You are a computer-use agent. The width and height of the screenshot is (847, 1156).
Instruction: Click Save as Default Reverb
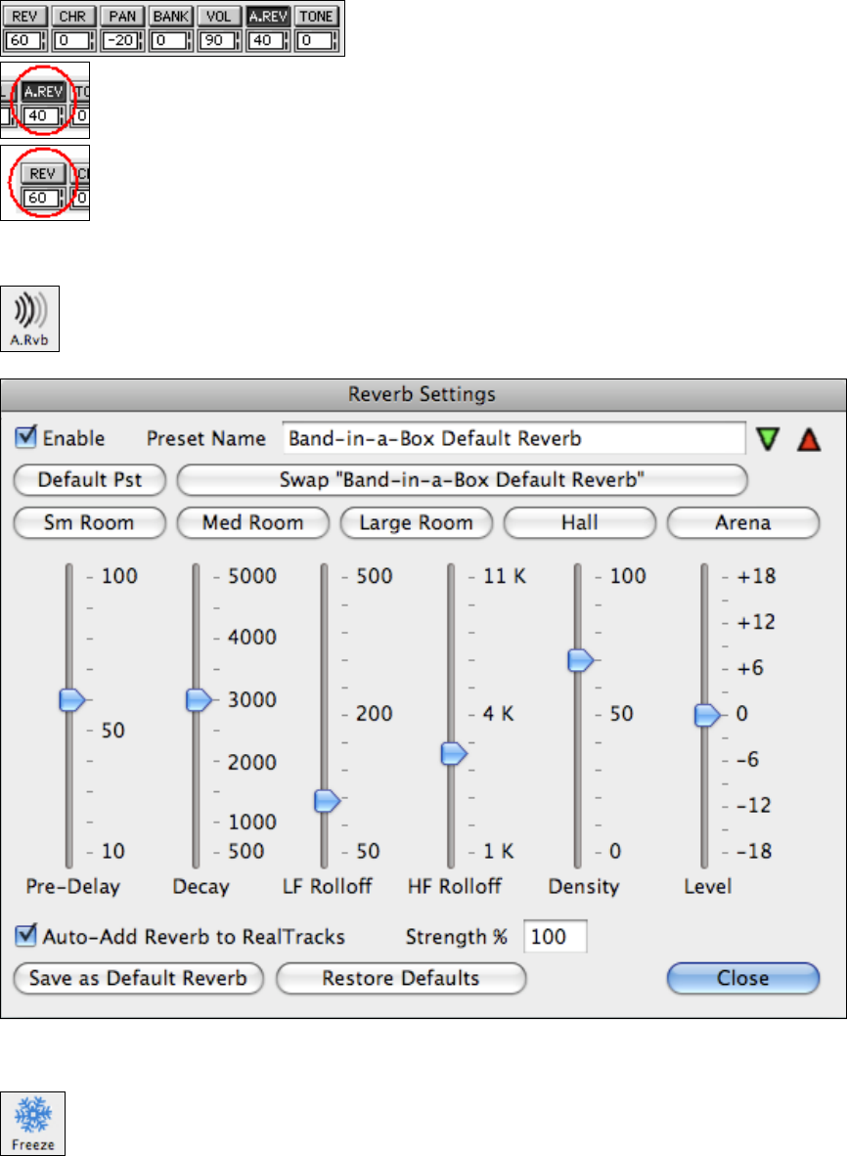coord(139,978)
